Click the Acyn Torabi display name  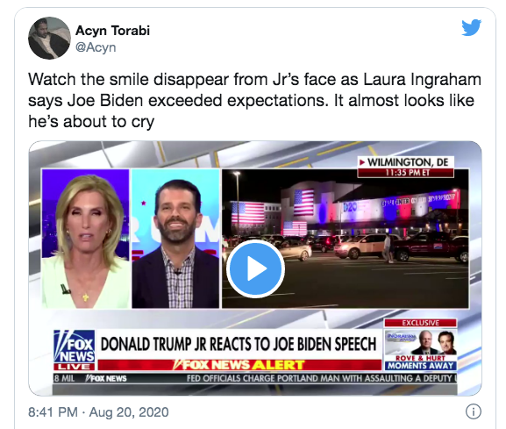tap(112, 31)
